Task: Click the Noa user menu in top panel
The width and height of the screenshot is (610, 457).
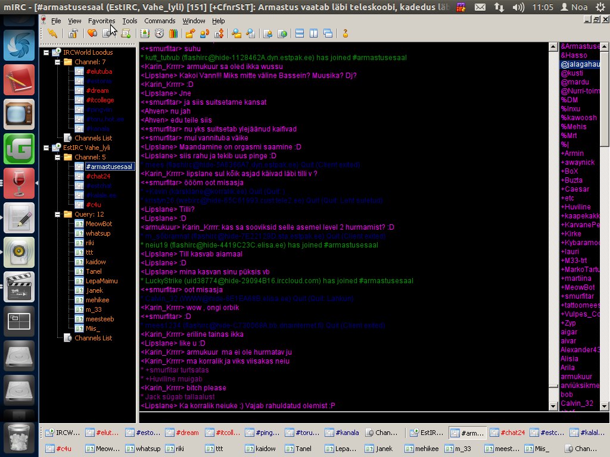Action: pyautogui.click(x=574, y=7)
